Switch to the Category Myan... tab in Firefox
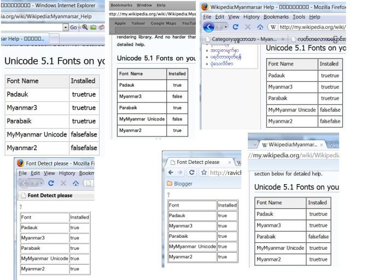Viewport: 384px width, 280px height. point(245,39)
